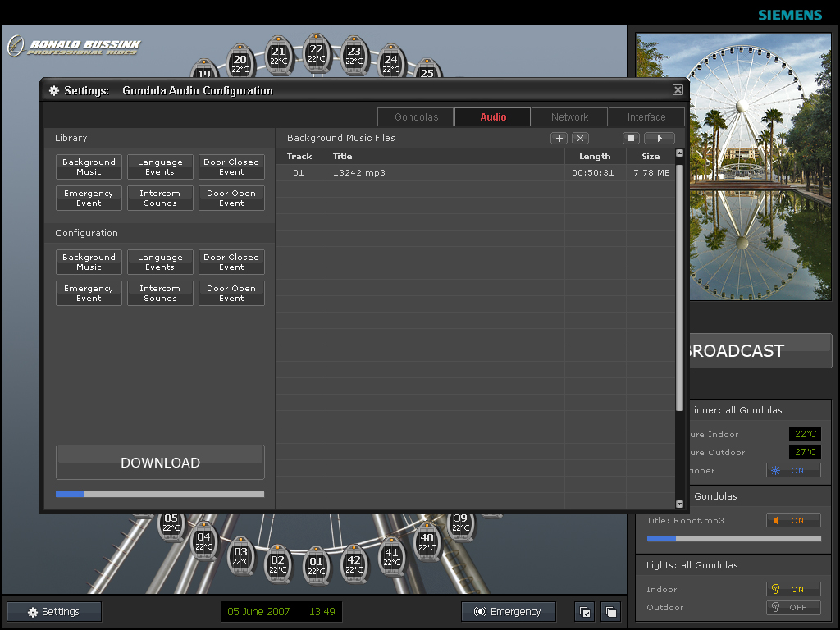Click the audio progress slider bar

[733, 539]
